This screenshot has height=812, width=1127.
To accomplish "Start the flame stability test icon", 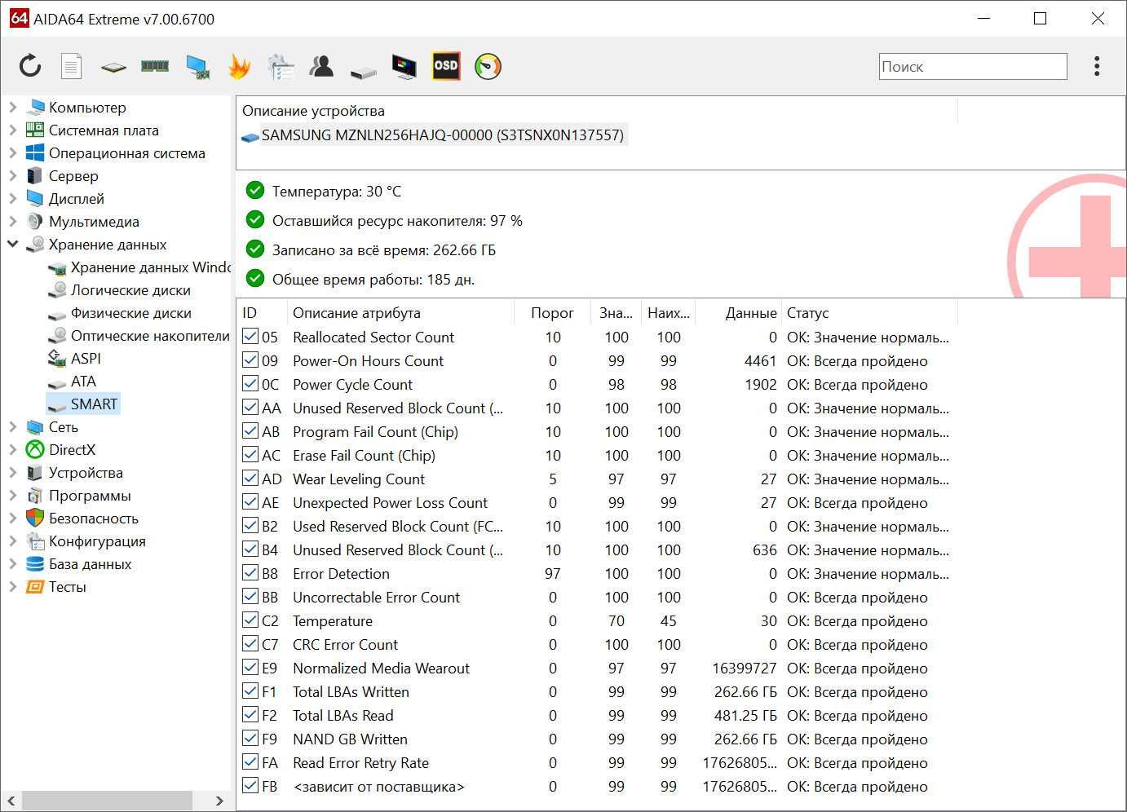I will [239, 66].
